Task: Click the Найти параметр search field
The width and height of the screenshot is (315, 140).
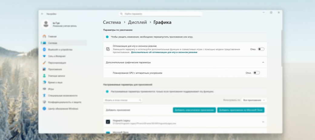Action: 160,14
